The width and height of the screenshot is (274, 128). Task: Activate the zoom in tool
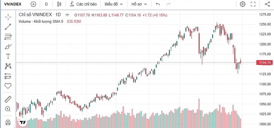click(8, 109)
